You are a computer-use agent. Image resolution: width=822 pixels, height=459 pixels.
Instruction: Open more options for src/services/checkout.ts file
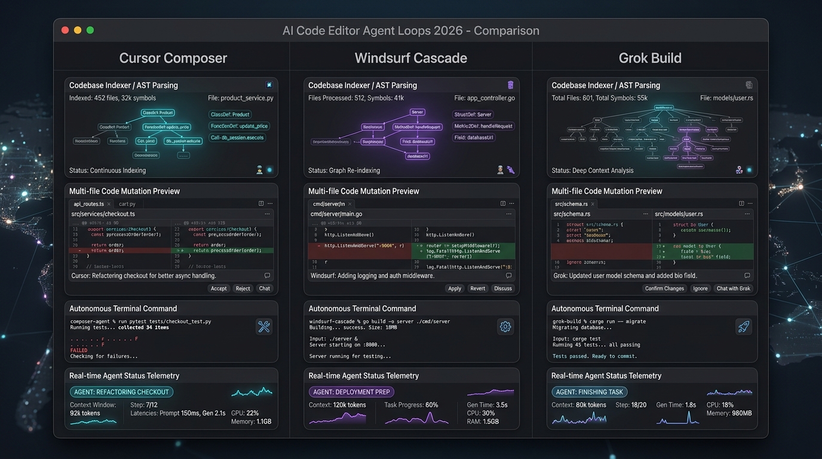click(267, 214)
